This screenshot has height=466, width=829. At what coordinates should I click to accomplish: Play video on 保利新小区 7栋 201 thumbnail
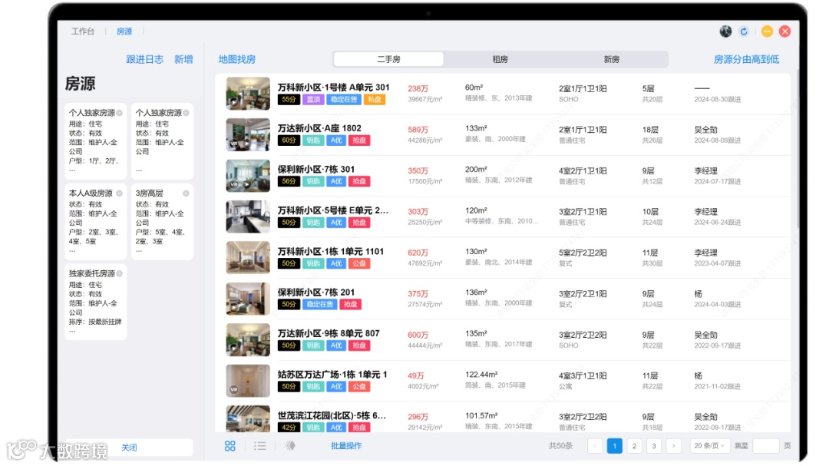(233, 307)
